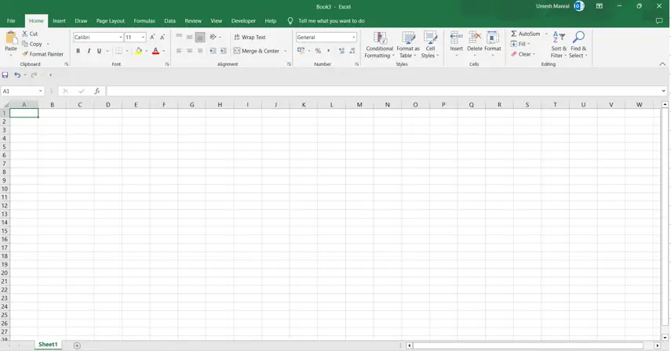
Task: Switch to the Page Layout tab
Action: click(x=111, y=20)
